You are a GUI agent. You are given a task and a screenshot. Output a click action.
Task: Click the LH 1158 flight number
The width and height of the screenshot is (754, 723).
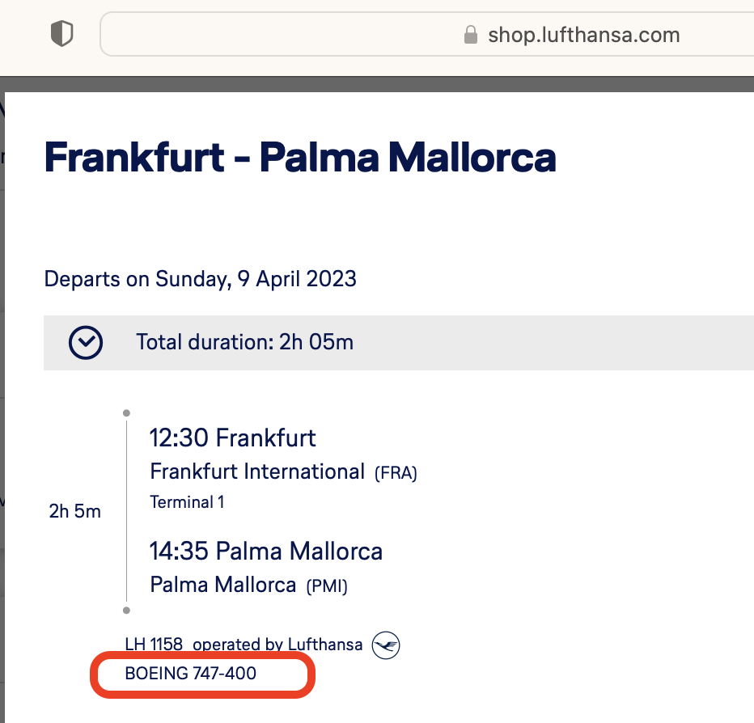tap(154, 645)
